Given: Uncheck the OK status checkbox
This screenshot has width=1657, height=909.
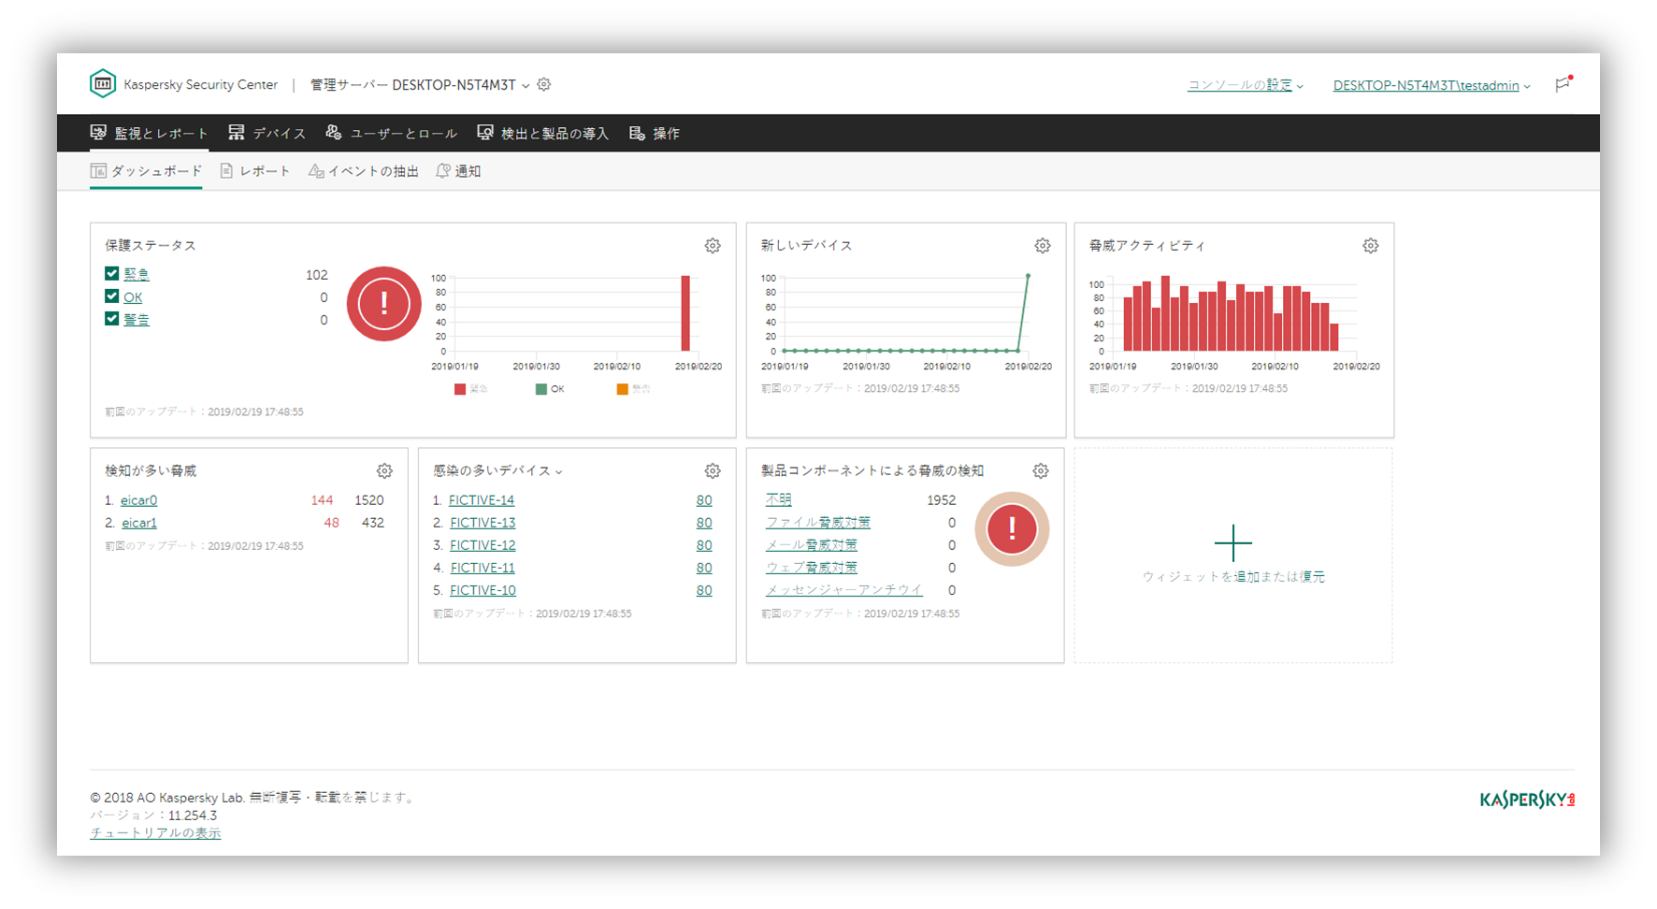Looking at the screenshot, I should 111,296.
